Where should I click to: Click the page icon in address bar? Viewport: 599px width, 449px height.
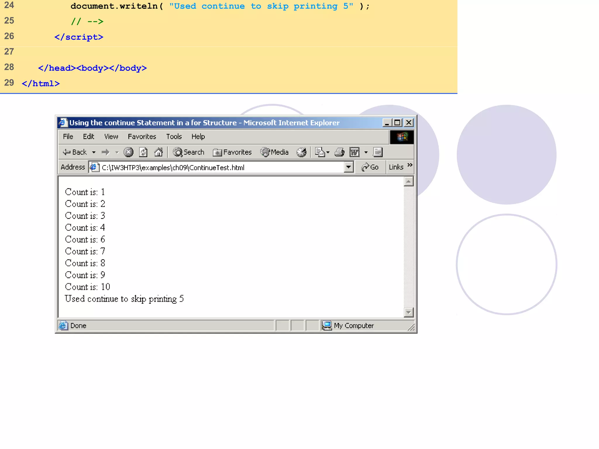(x=94, y=167)
